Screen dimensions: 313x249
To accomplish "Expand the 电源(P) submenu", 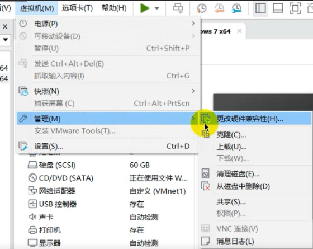I will click(x=108, y=24).
